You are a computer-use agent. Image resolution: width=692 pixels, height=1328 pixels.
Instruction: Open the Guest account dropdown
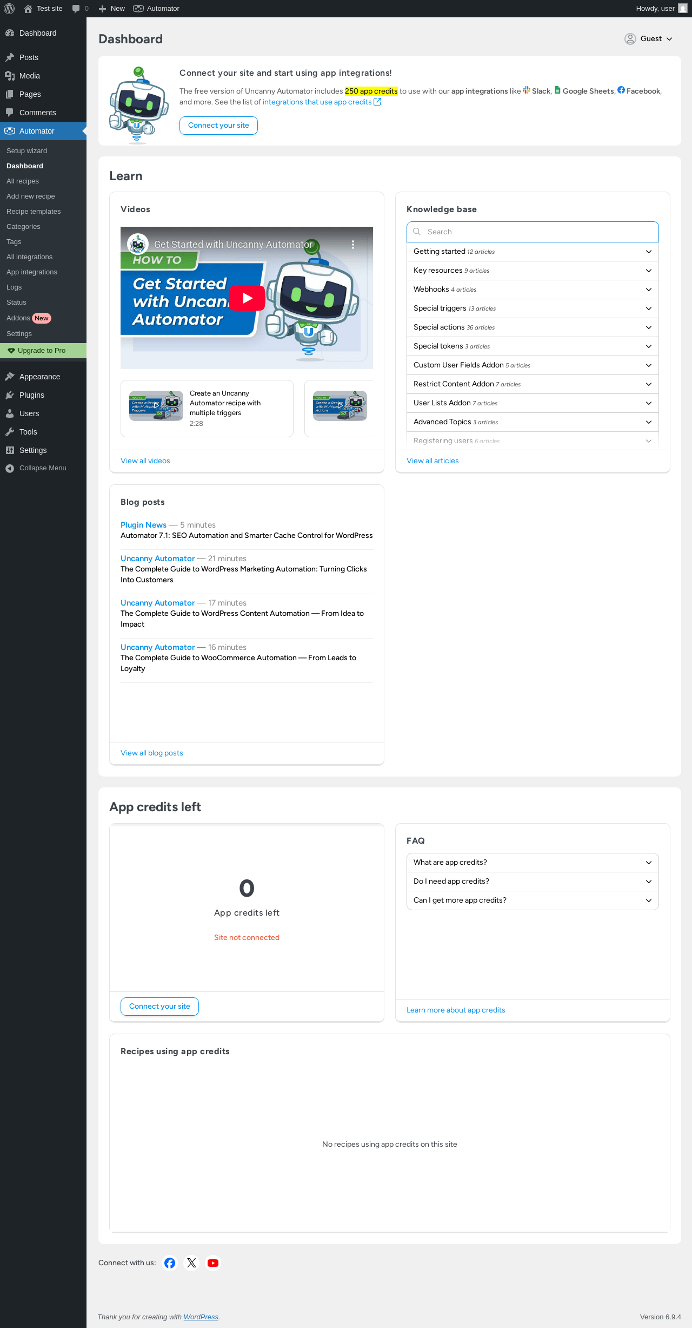tap(649, 39)
